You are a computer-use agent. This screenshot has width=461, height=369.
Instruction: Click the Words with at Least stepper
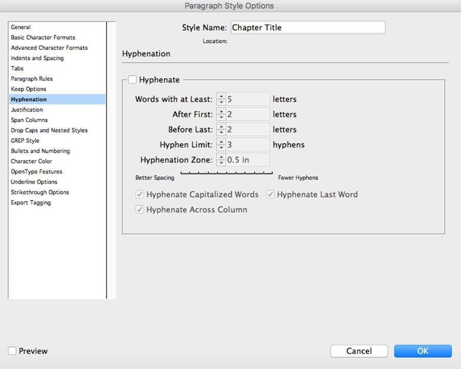coord(221,99)
